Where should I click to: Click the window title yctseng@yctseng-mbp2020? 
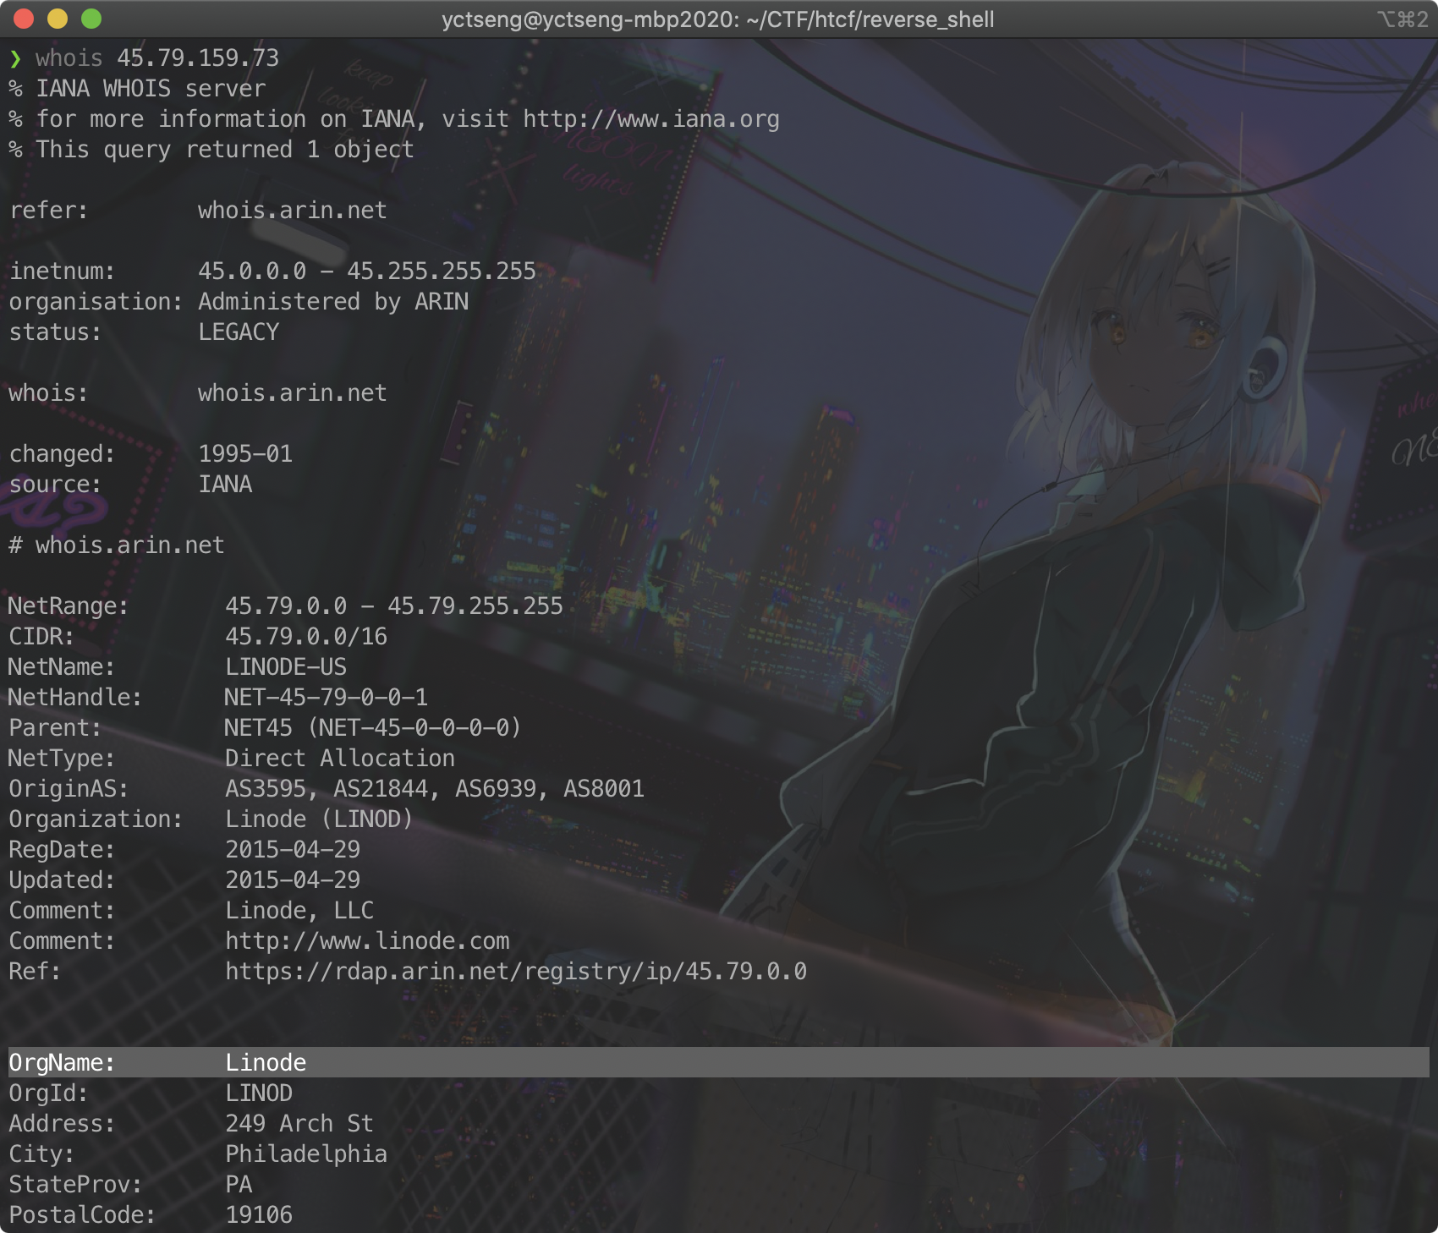pyautogui.click(x=717, y=19)
